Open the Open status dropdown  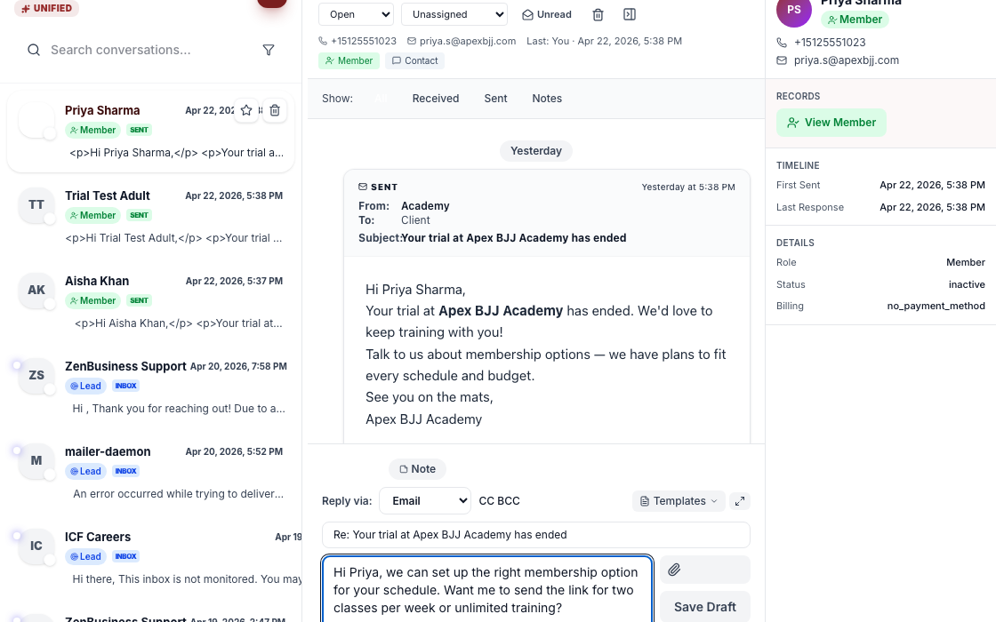click(356, 14)
